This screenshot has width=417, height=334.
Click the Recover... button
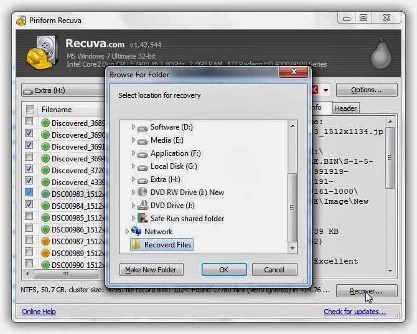point(367,291)
